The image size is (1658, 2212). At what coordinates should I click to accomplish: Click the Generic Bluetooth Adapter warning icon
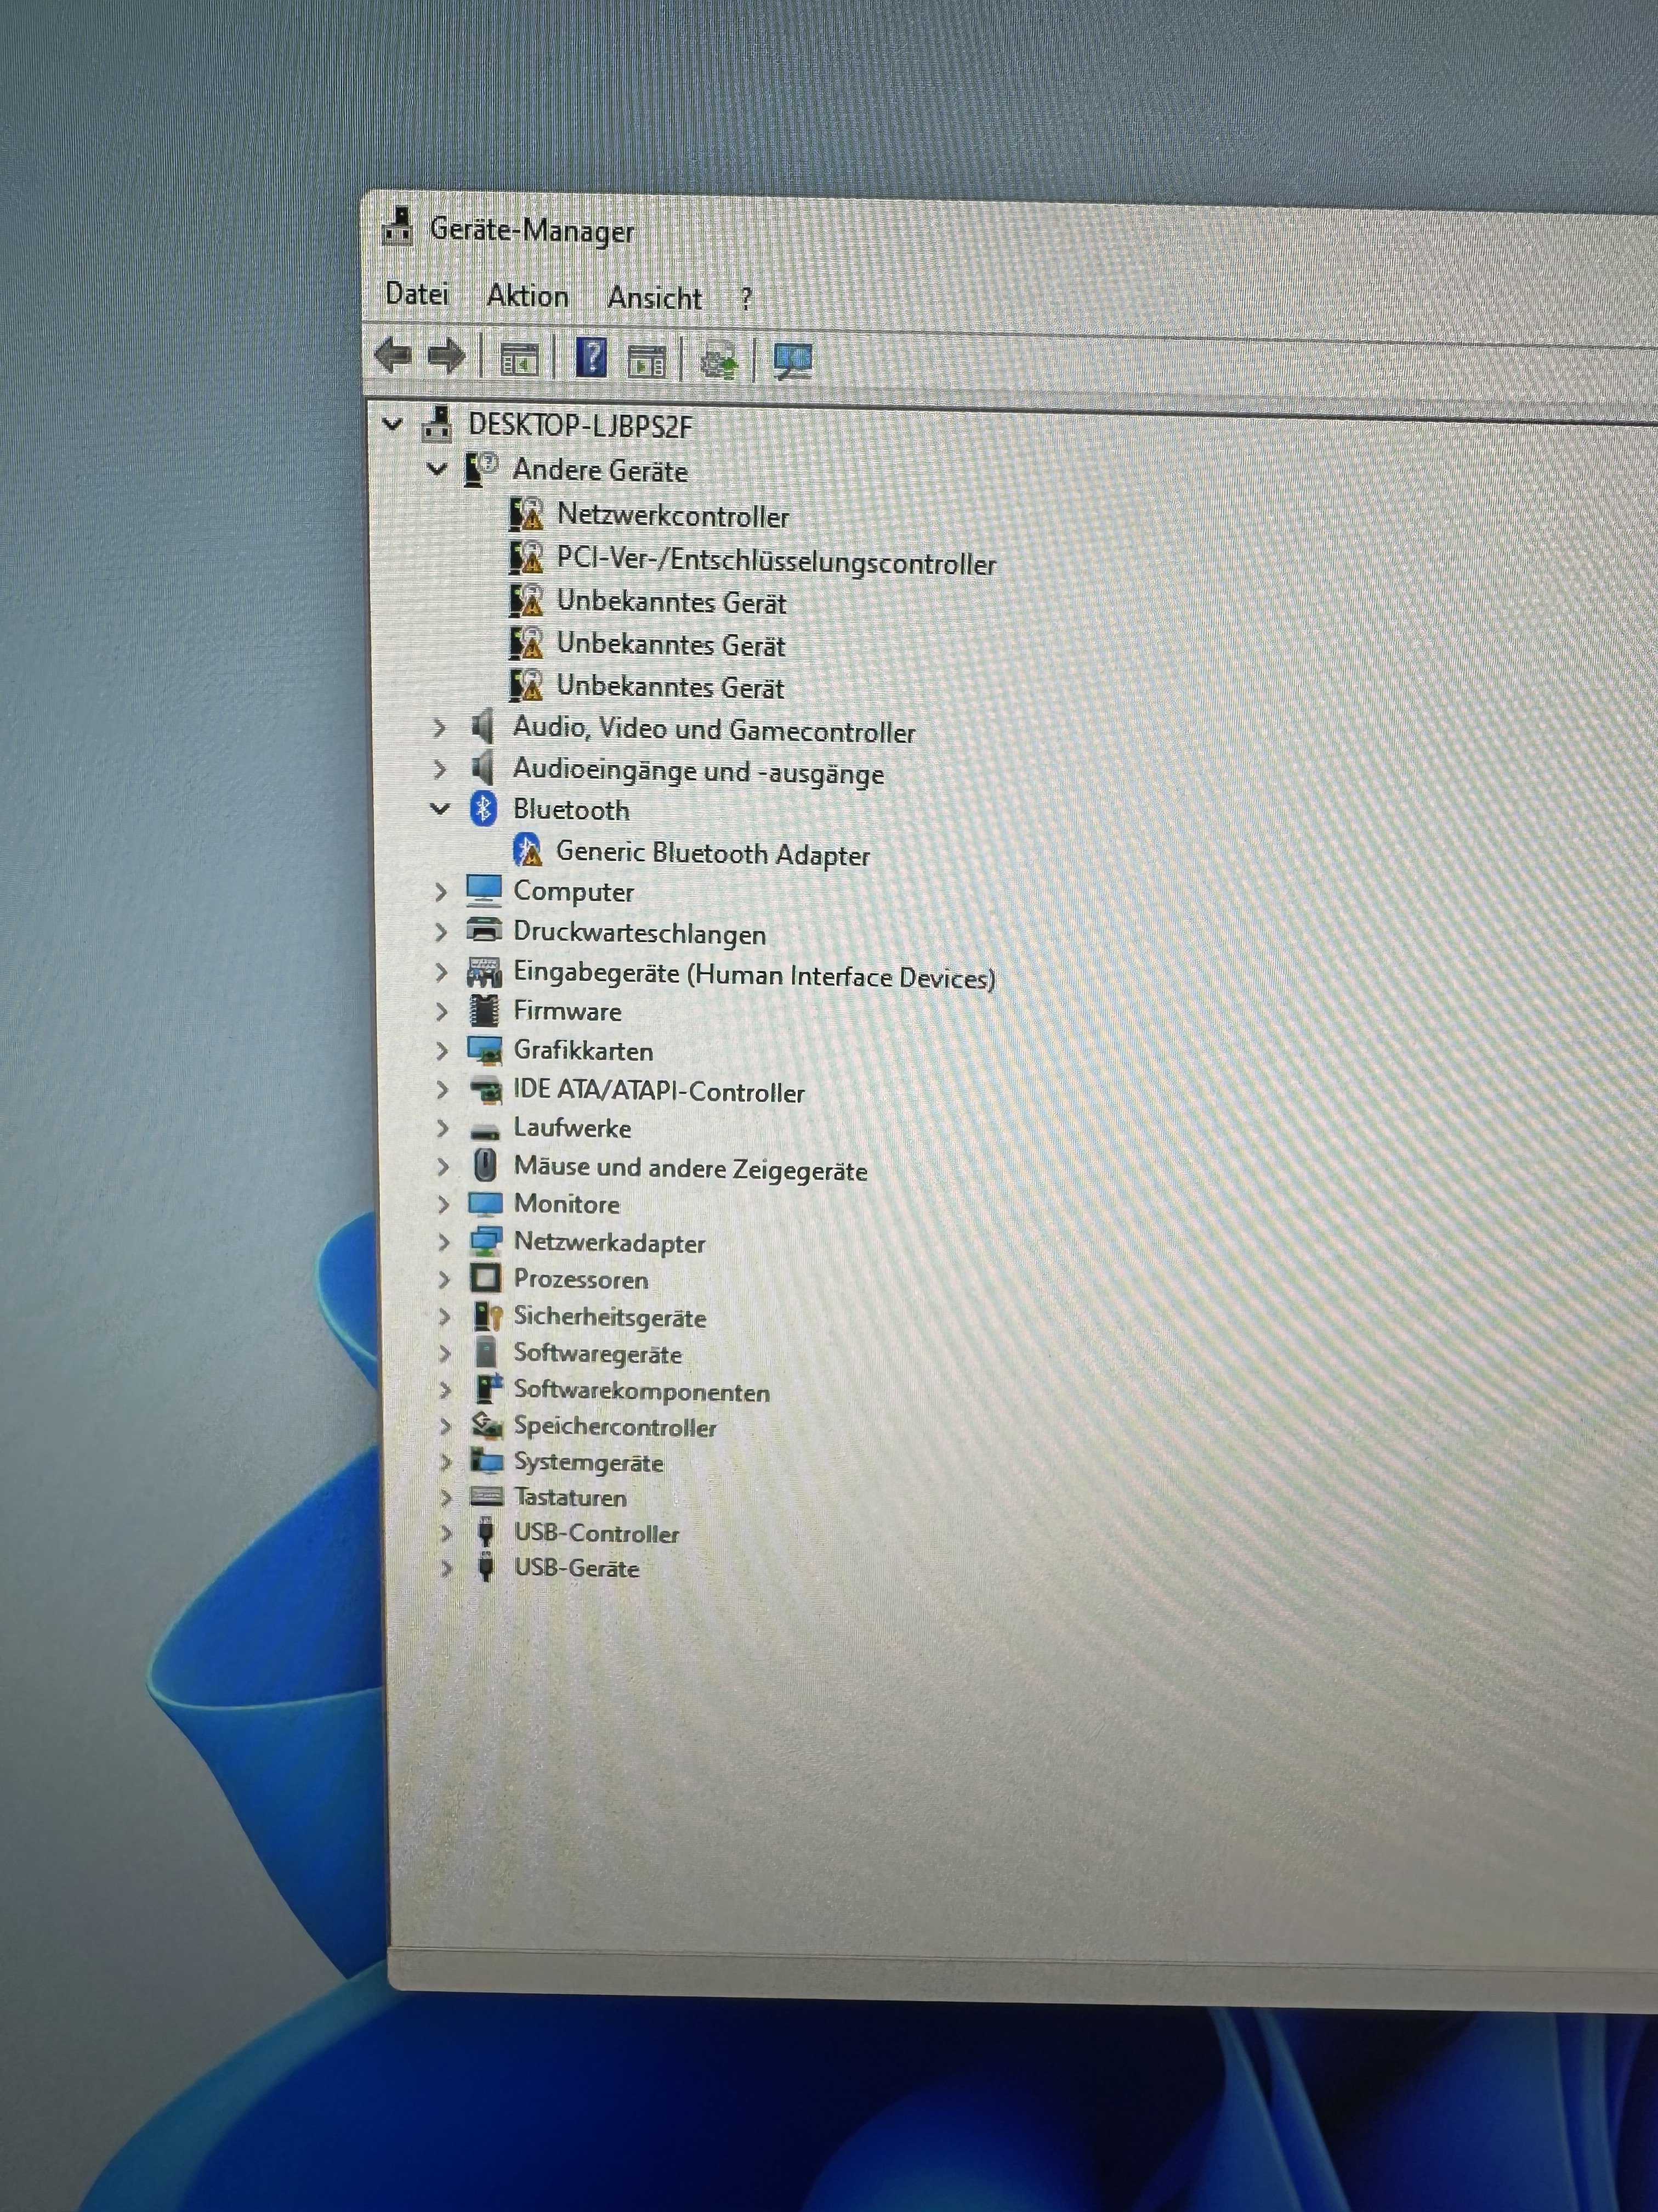click(x=527, y=851)
